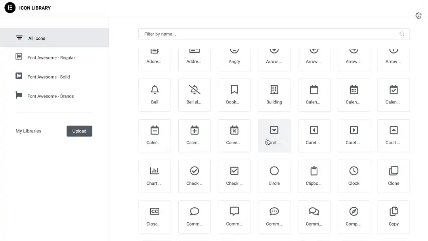Click the Upload button

pyautogui.click(x=79, y=131)
